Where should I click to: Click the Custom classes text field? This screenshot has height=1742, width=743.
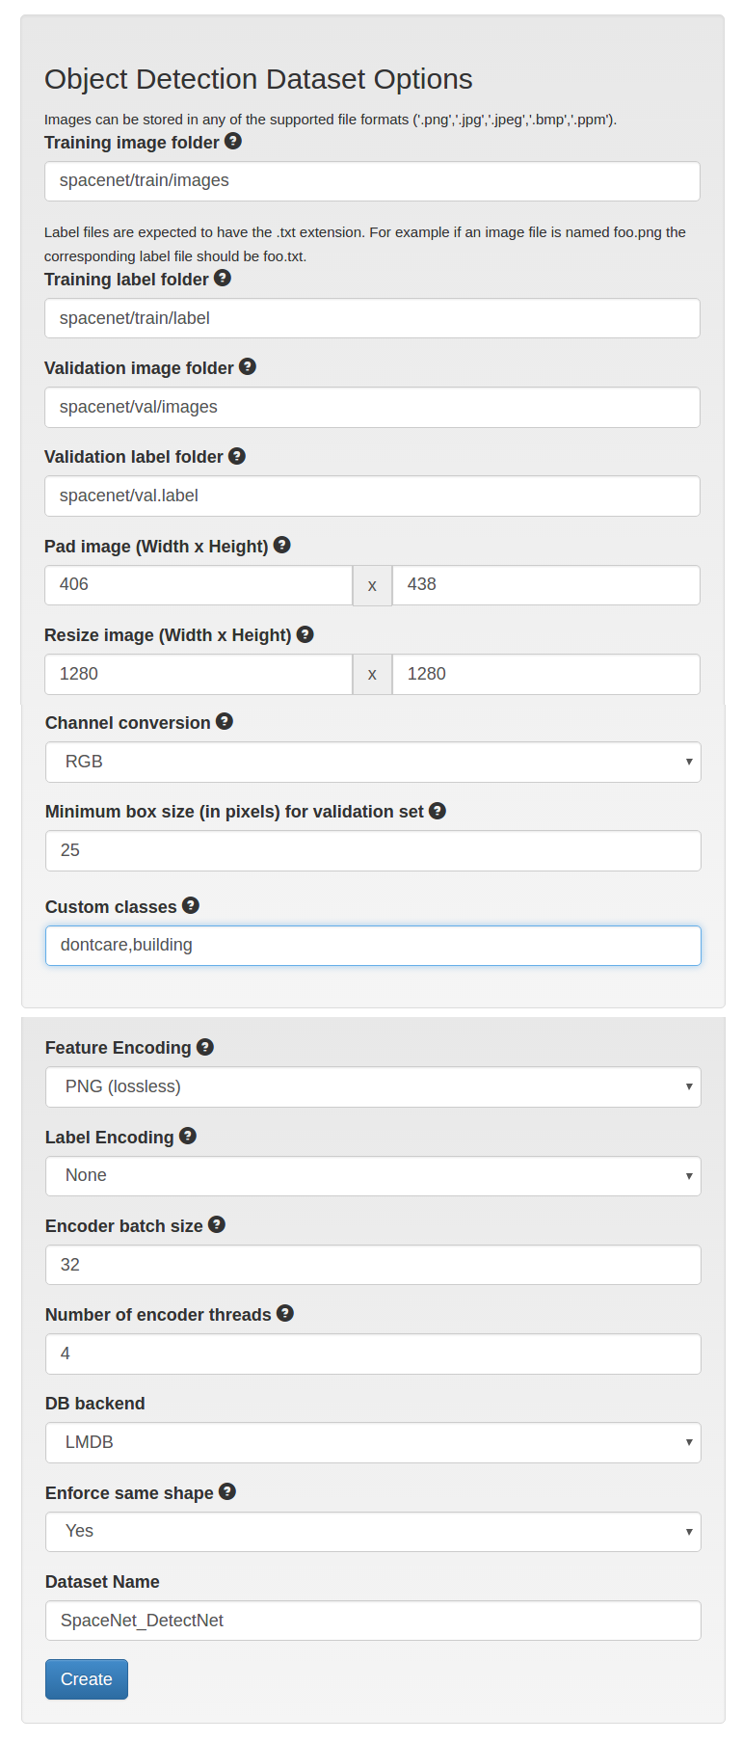[373, 945]
